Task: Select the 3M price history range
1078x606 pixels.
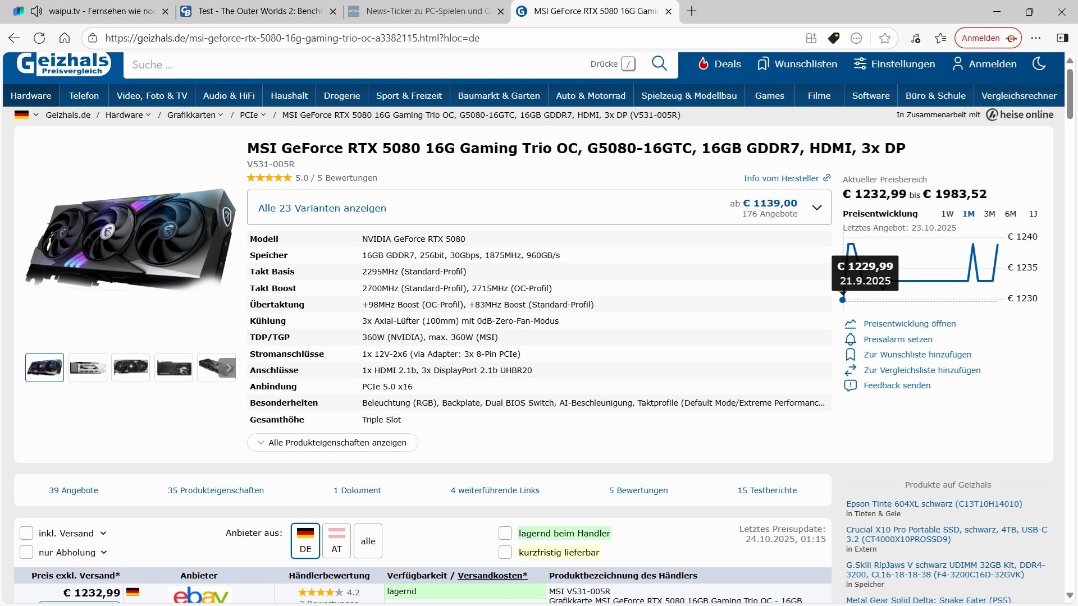Action: (989, 214)
